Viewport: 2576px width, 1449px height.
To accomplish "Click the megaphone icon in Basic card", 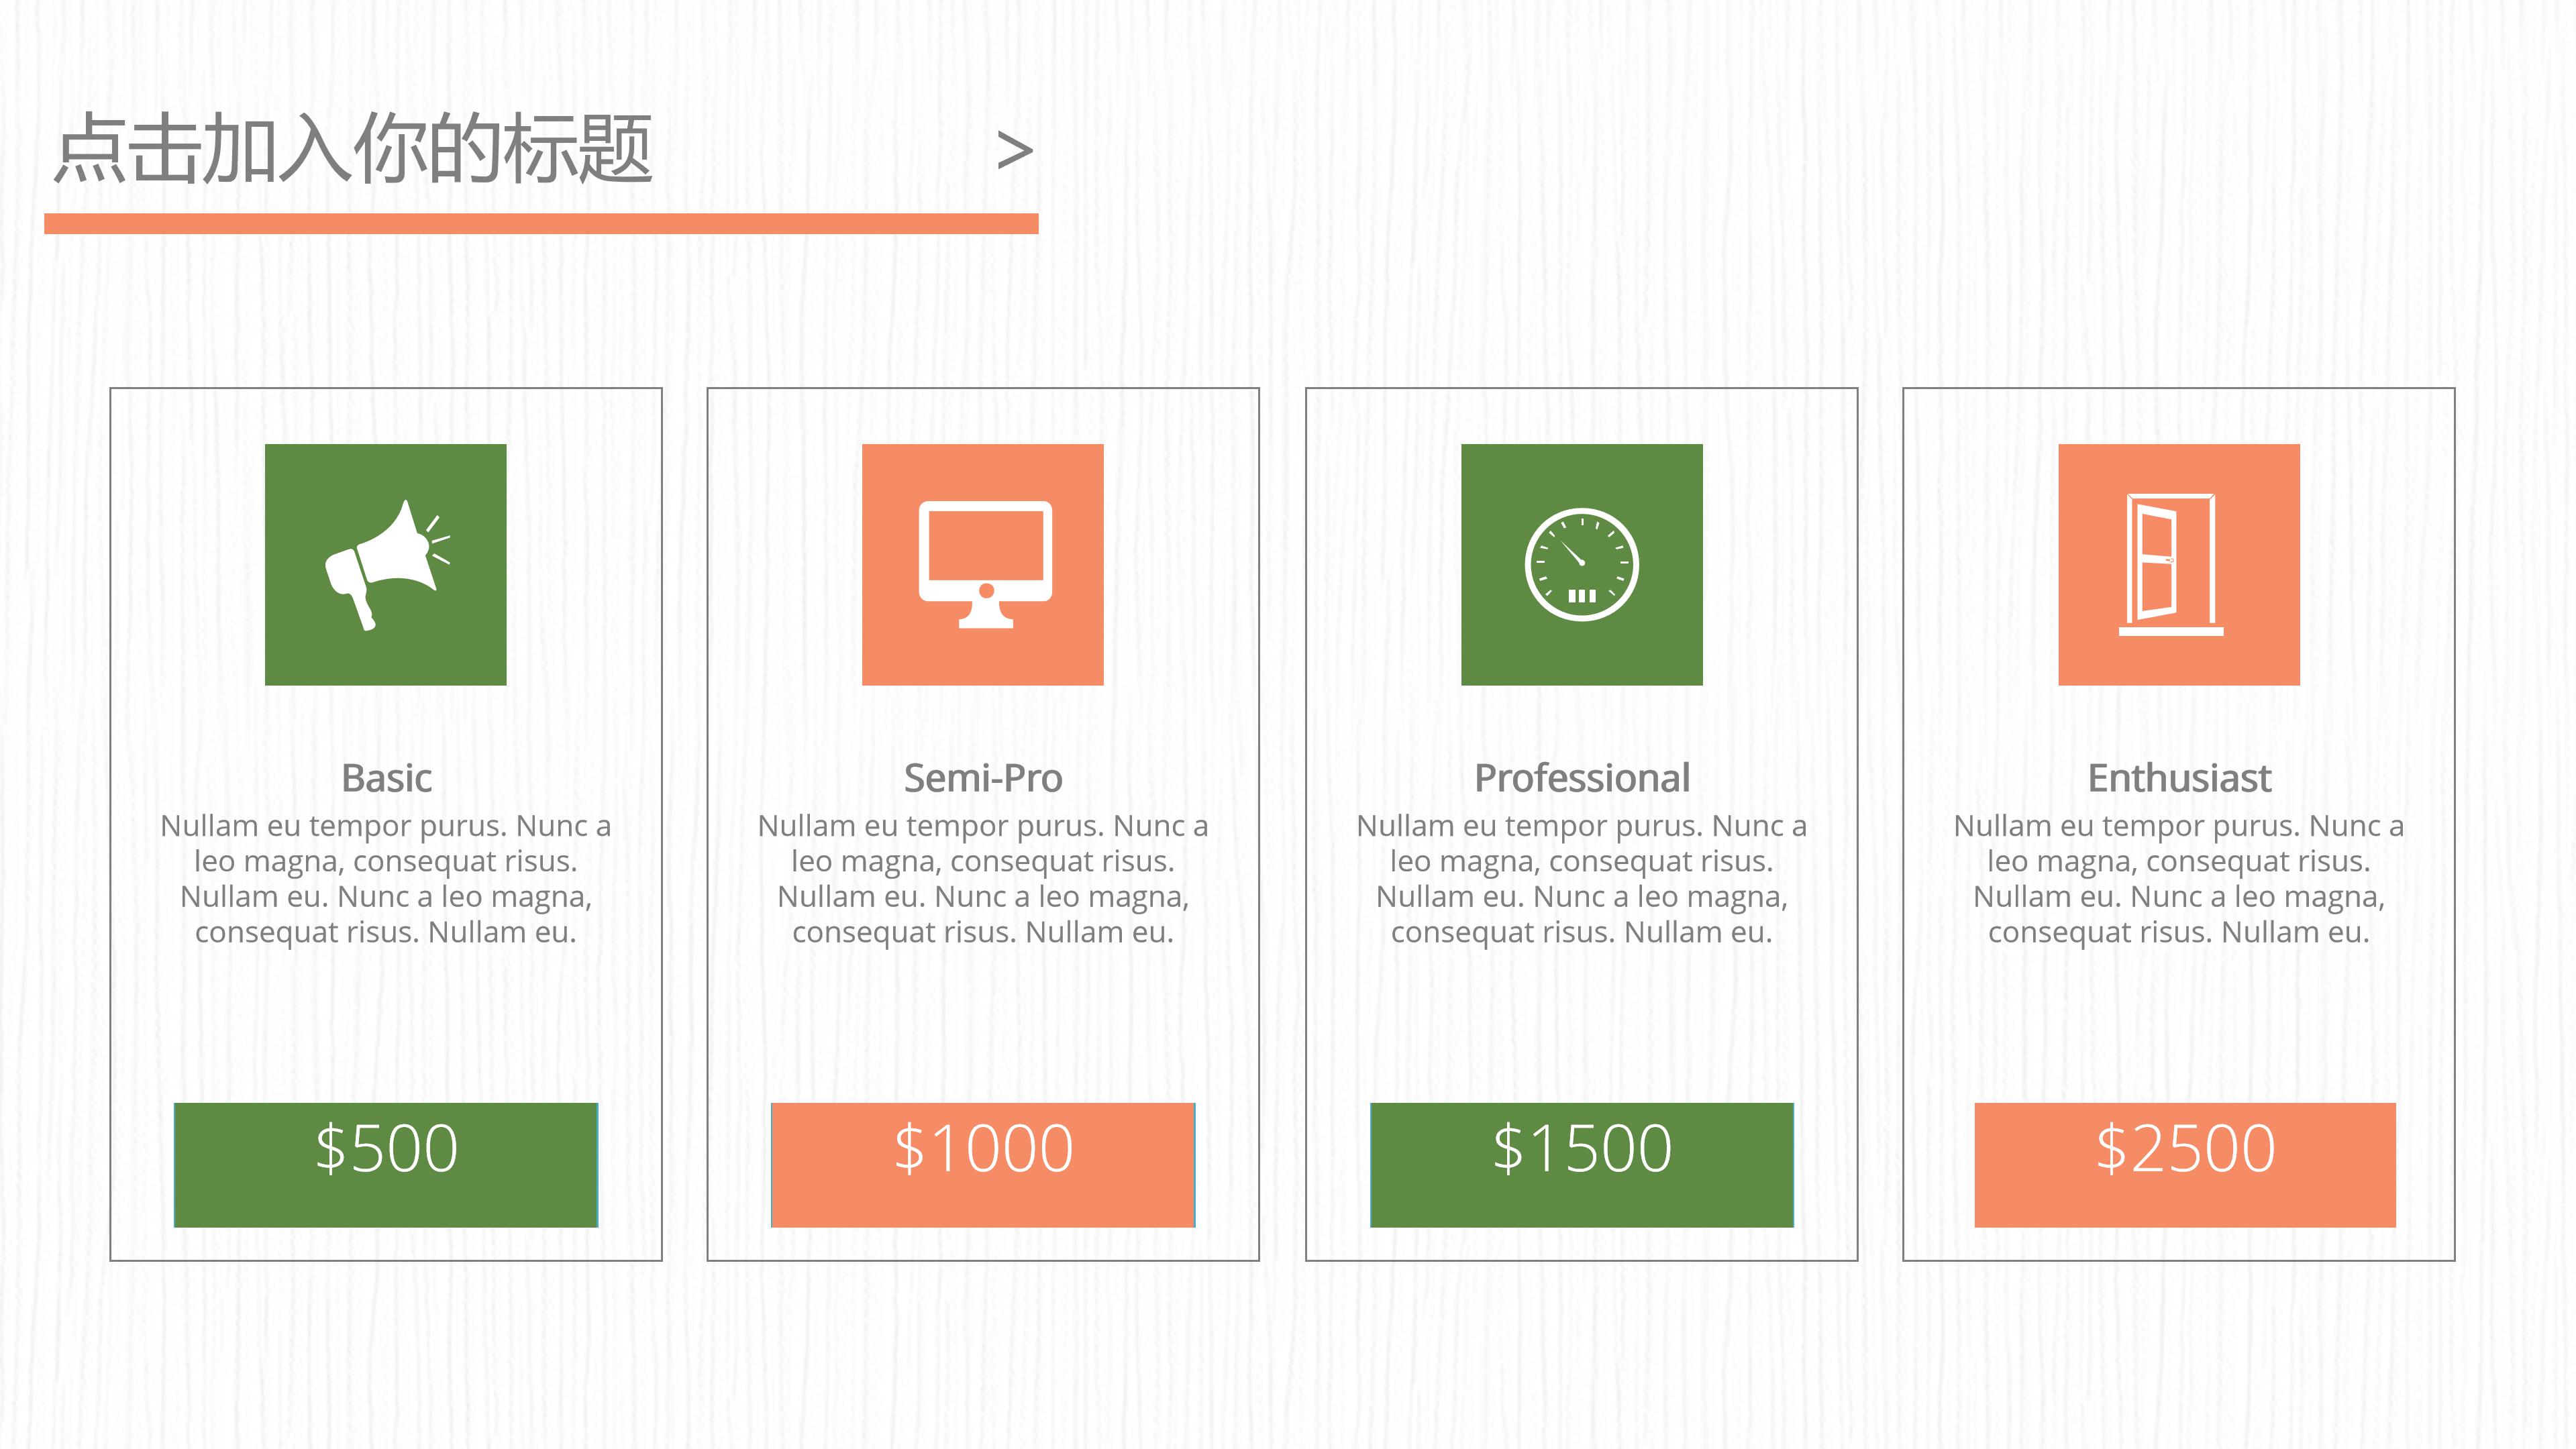I will (x=386, y=564).
